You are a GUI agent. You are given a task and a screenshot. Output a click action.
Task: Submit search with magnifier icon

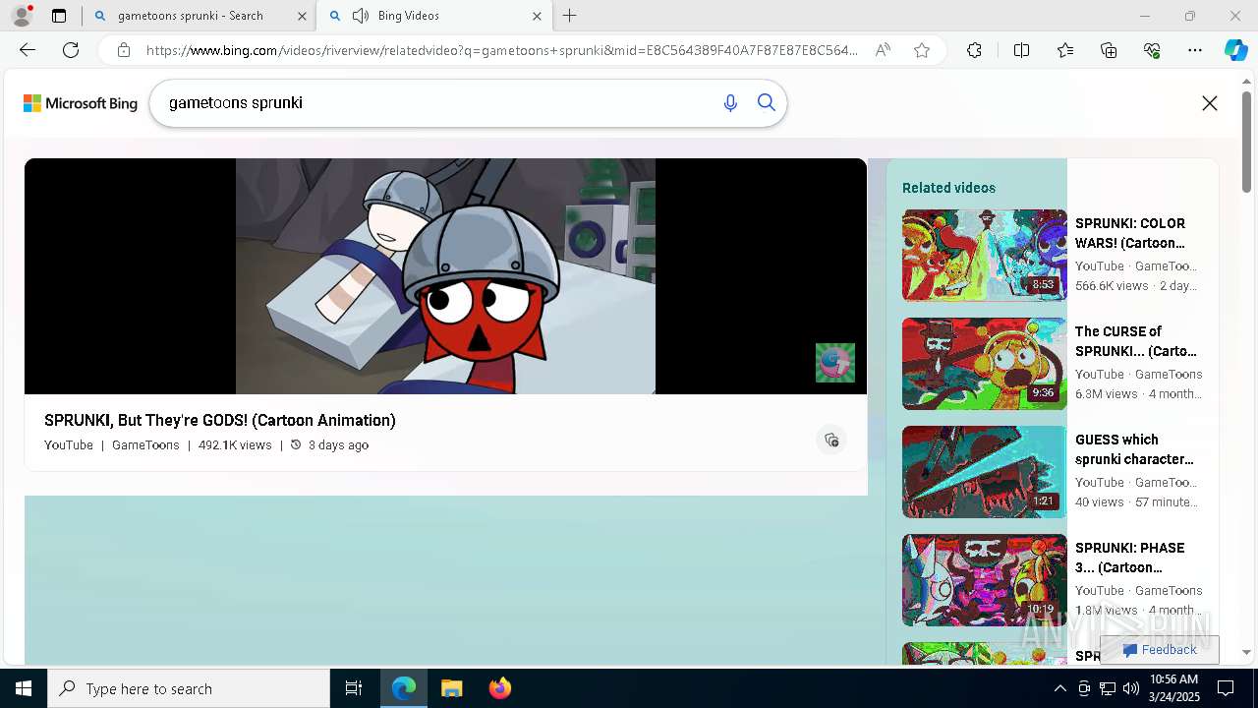[767, 103]
